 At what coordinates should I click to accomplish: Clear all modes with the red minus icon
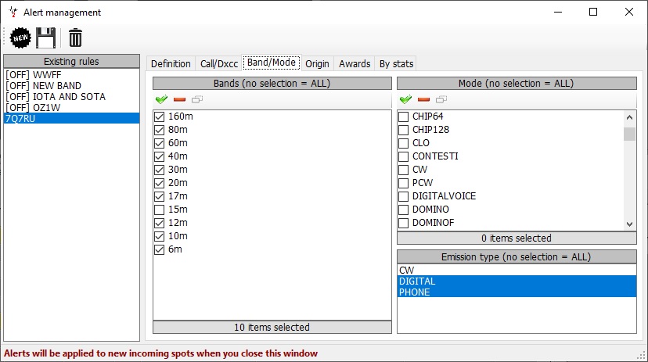point(423,99)
